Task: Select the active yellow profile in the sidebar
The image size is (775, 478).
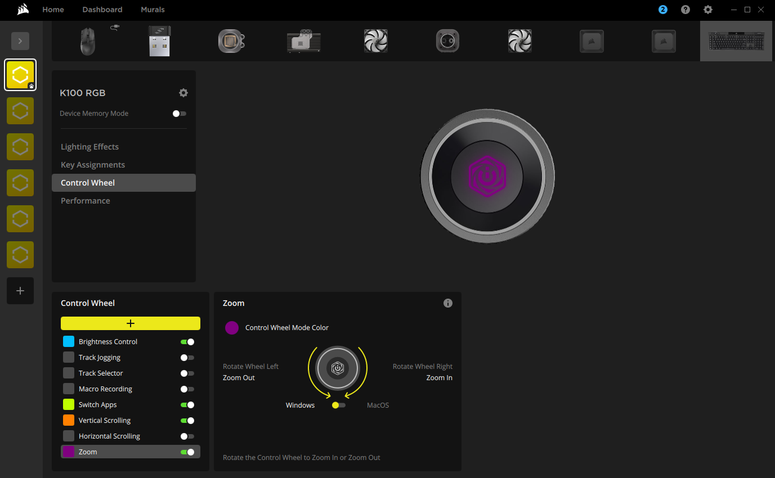Action: point(20,74)
